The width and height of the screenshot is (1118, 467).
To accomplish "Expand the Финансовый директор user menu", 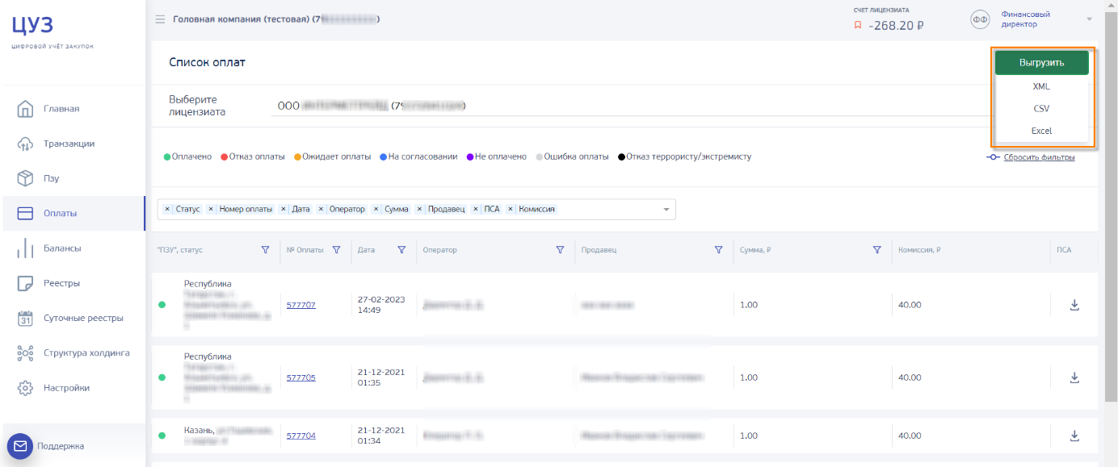I will pos(1089,19).
